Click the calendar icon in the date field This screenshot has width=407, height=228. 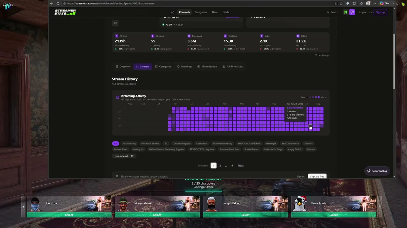132,156
